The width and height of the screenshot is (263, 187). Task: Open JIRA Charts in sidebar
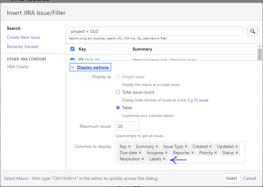click(18, 67)
